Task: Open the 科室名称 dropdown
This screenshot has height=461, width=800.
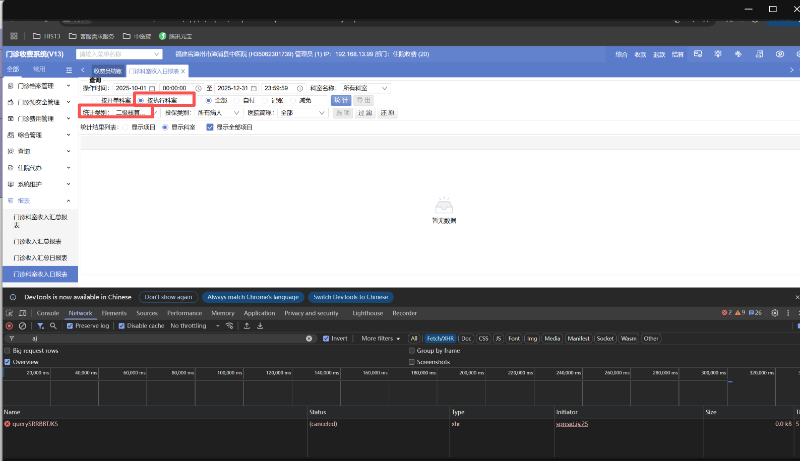Action: [365, 88]
